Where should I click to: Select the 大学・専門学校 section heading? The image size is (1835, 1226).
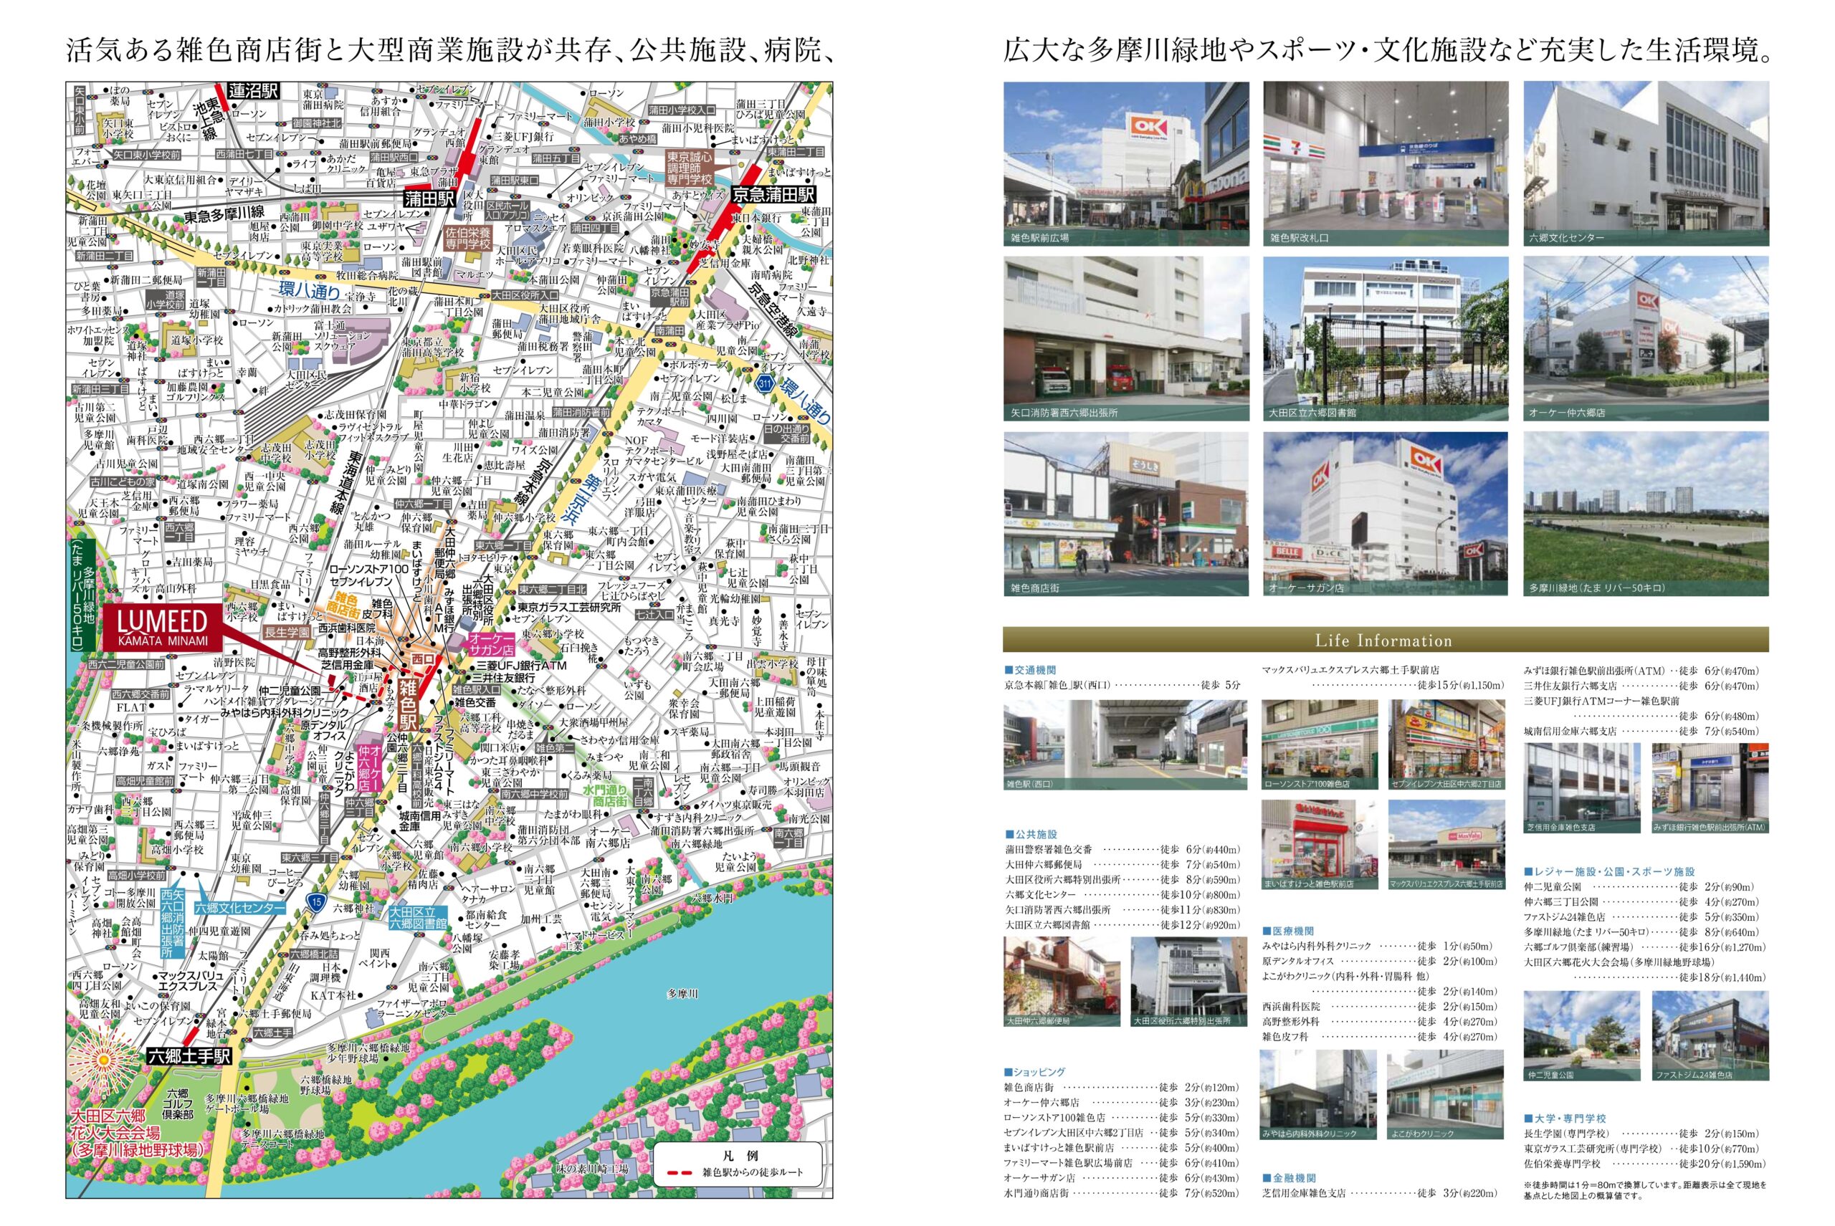[1565, 1119]
